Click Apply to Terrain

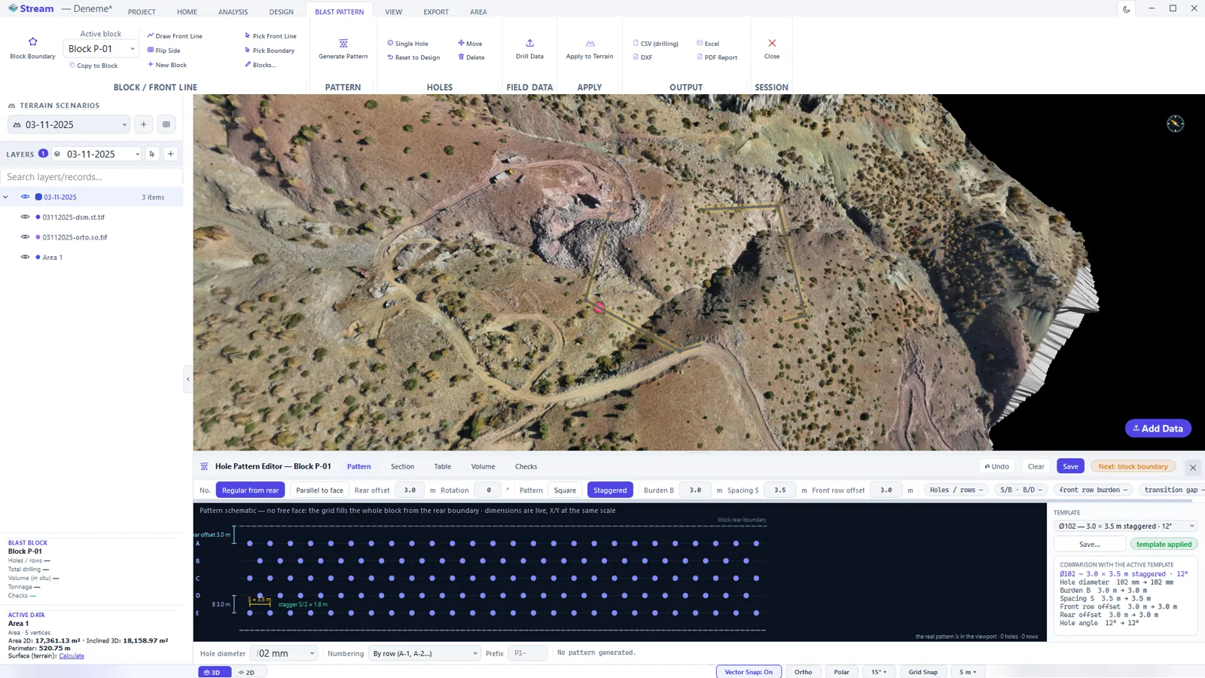point(590,49)
